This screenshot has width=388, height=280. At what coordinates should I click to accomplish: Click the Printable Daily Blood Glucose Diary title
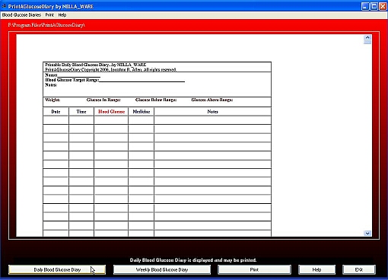[x=96, y=65]
